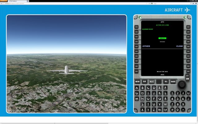Click the DIM brightness key

tap(187, 79)
